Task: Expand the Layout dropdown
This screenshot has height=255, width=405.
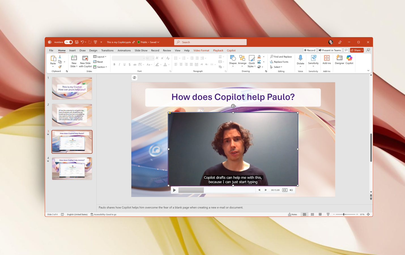Action: (100, 57)
